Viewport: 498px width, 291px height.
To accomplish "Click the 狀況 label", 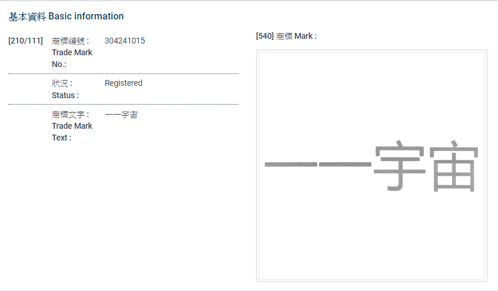I will [61, 83].
